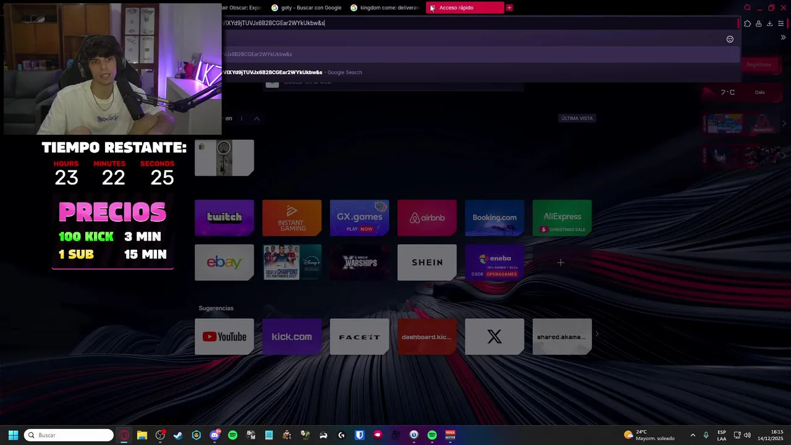
Task: Open the easy setup menu icon
Action: tap(780, 23)
